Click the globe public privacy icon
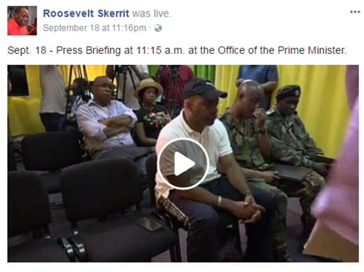The image size is (364, 272). pos(158,28)
